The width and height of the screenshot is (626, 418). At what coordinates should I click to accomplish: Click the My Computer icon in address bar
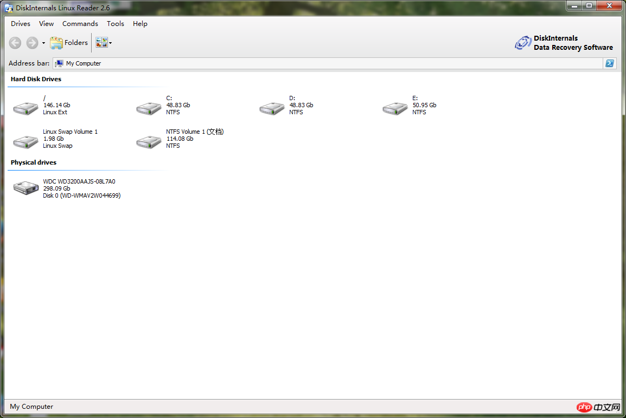tap(59, 63)
